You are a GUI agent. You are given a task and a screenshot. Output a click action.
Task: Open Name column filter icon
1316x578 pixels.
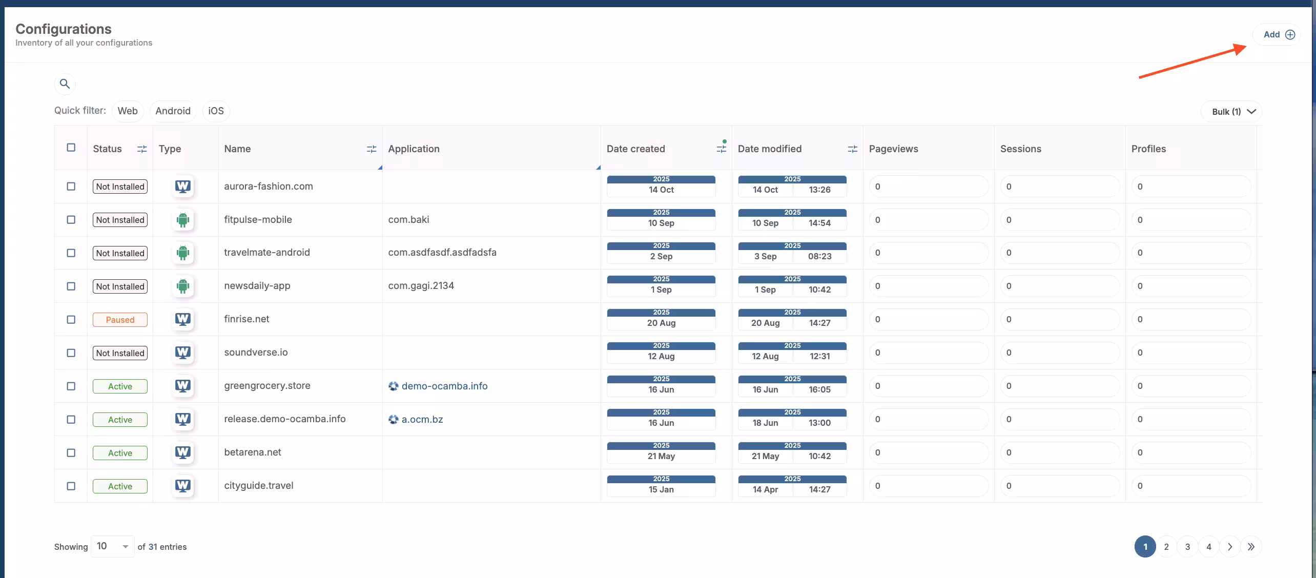coord(372,149)
